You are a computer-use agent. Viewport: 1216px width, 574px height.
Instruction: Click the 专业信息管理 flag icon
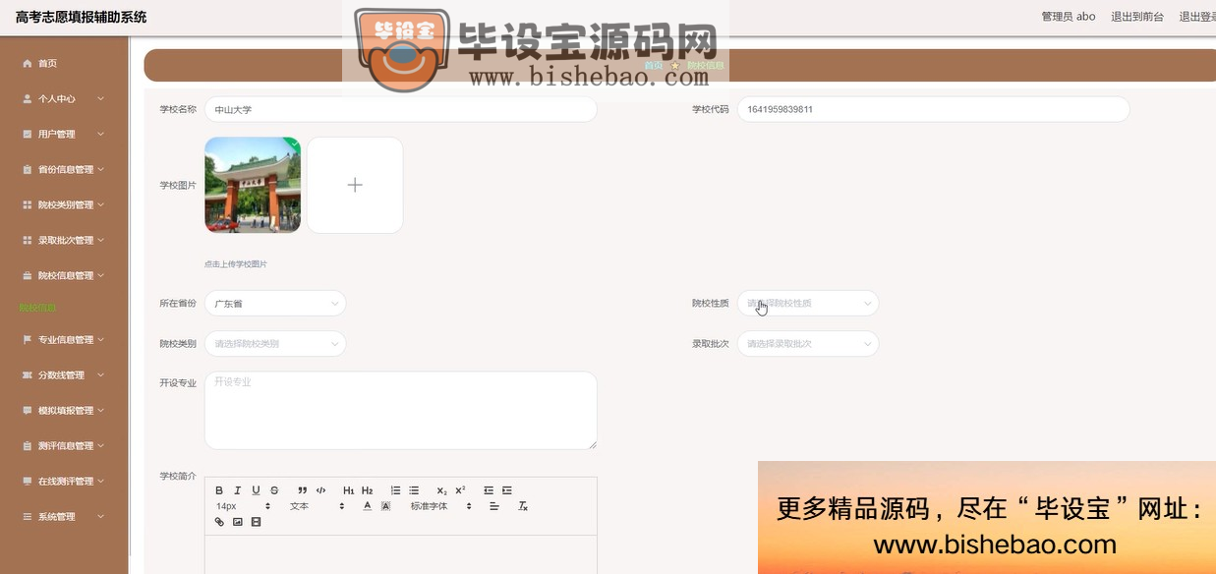(28, 339)
